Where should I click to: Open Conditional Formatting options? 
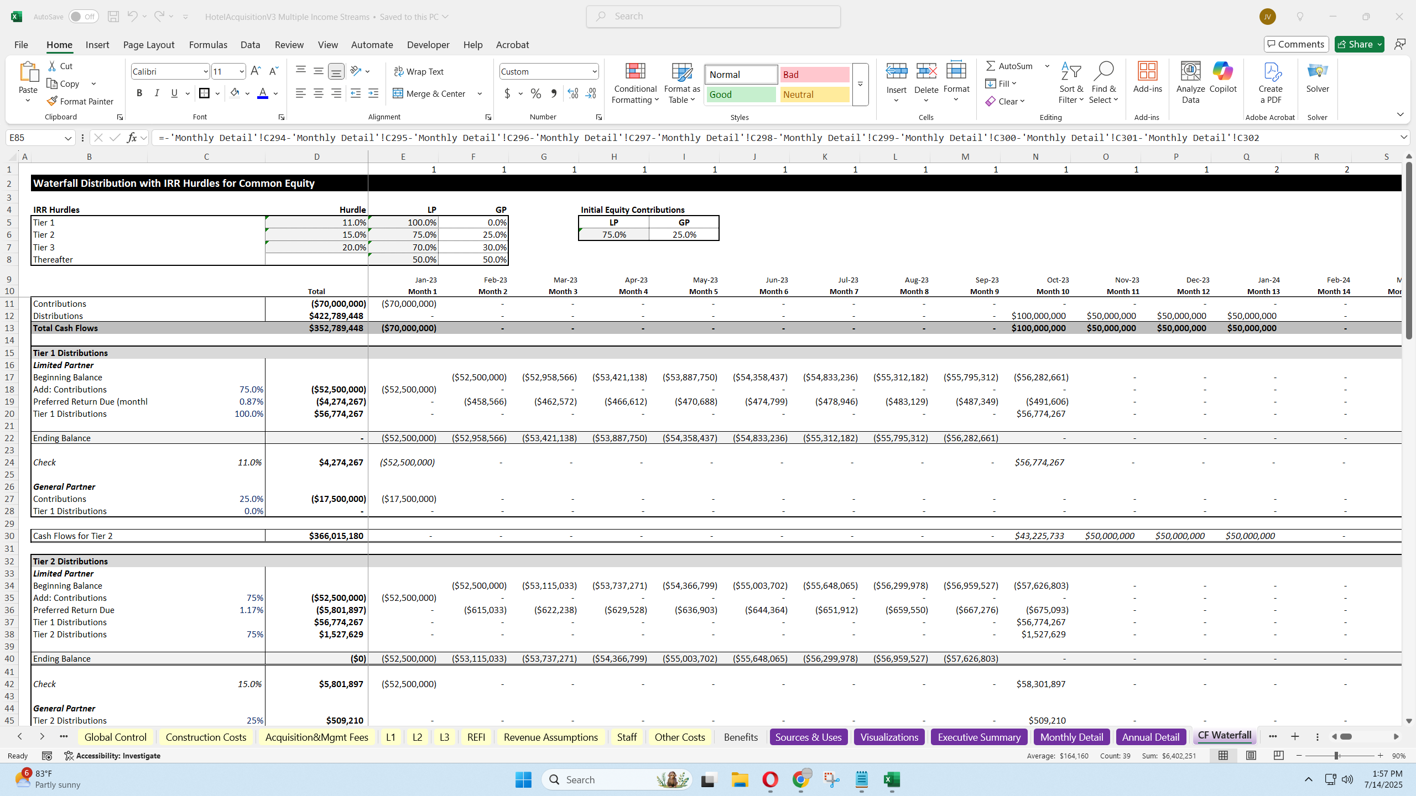pos(634,84)
